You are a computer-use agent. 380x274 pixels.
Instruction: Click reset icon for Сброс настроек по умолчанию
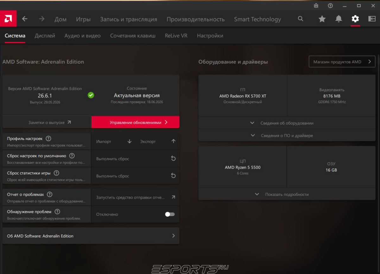coord(173,158)
